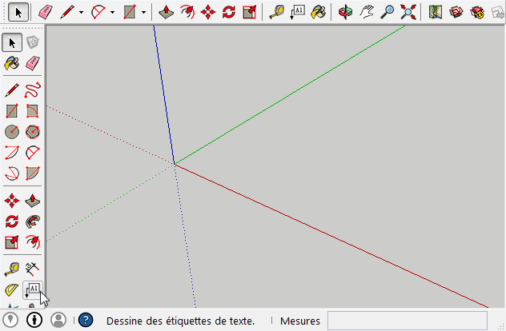Select the Freehand drawing tool

(x=33, y=89)
